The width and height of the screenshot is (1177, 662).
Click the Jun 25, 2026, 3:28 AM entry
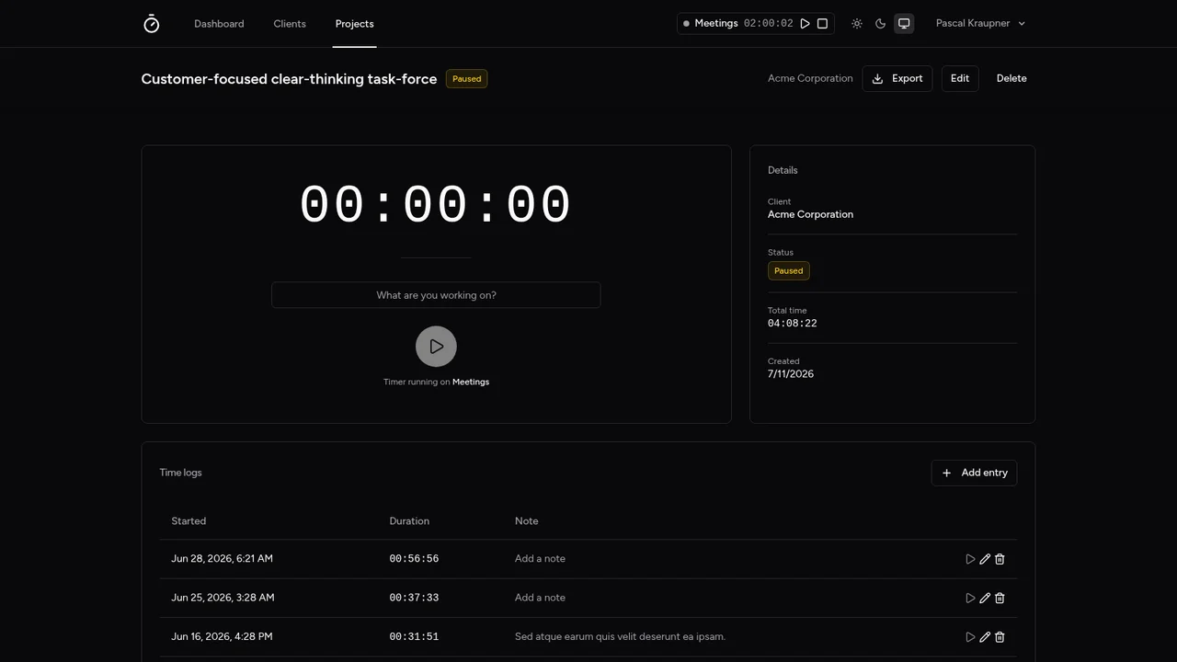(x=223, y=598)
